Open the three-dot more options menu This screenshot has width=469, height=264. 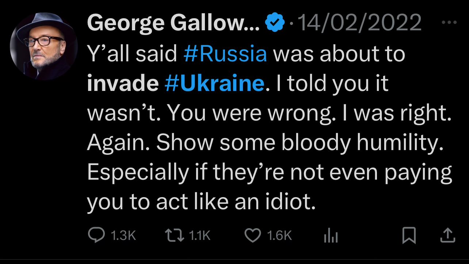(449, 23)
